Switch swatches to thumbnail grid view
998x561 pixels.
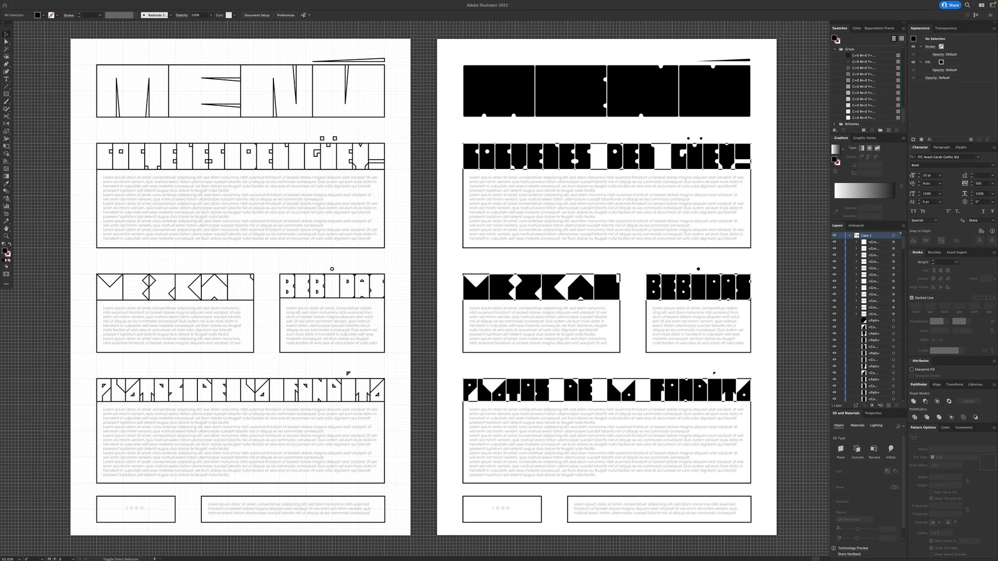point(902,38)
